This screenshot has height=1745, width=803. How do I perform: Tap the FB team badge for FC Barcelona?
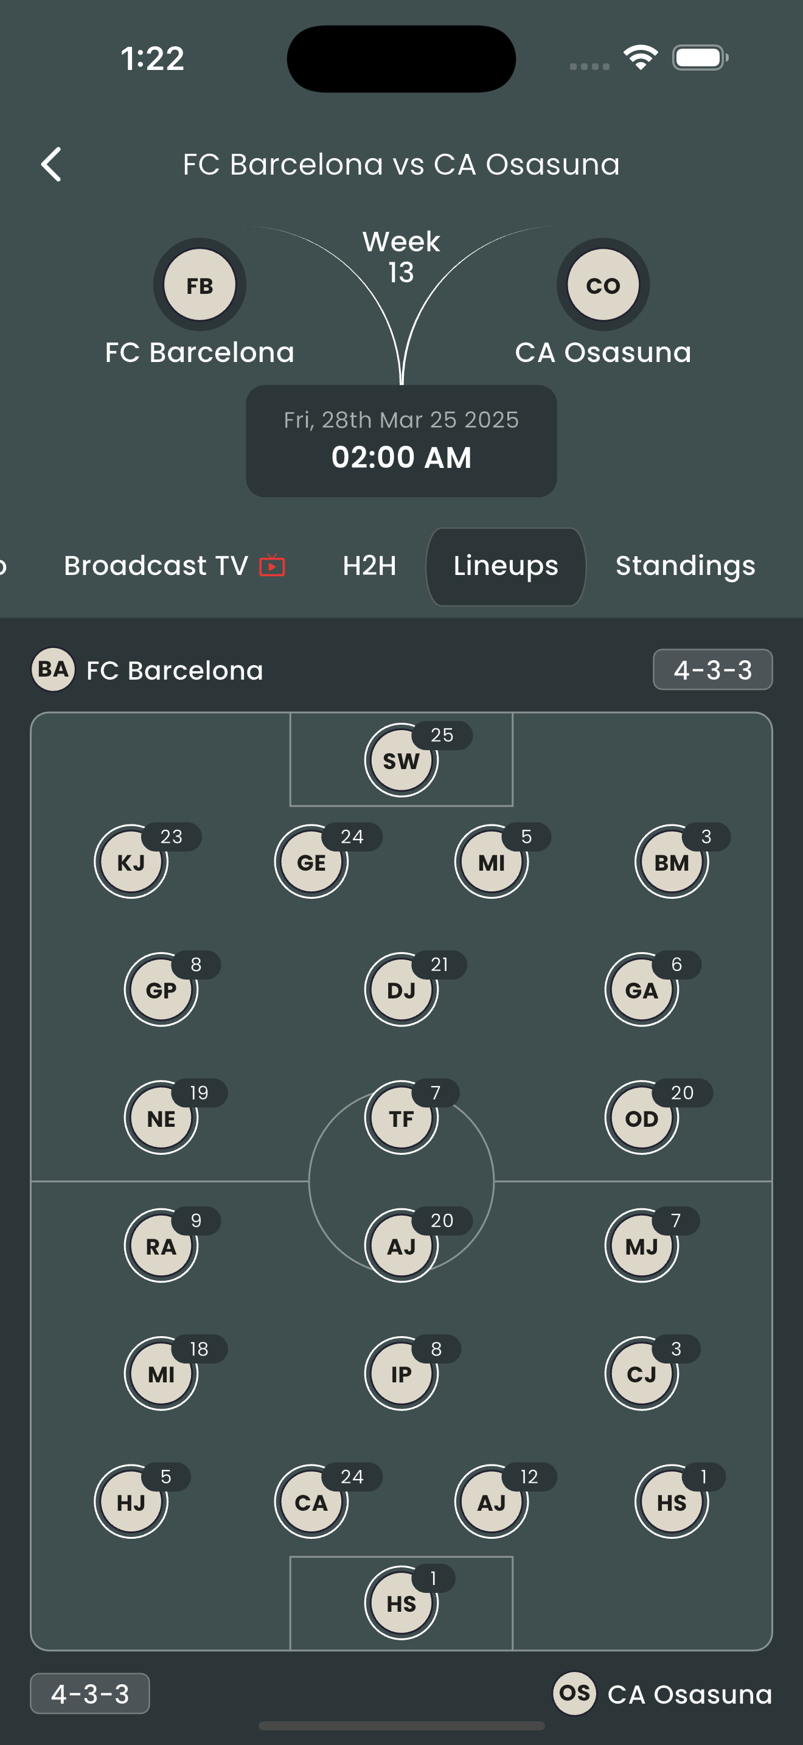click(199, 285)
